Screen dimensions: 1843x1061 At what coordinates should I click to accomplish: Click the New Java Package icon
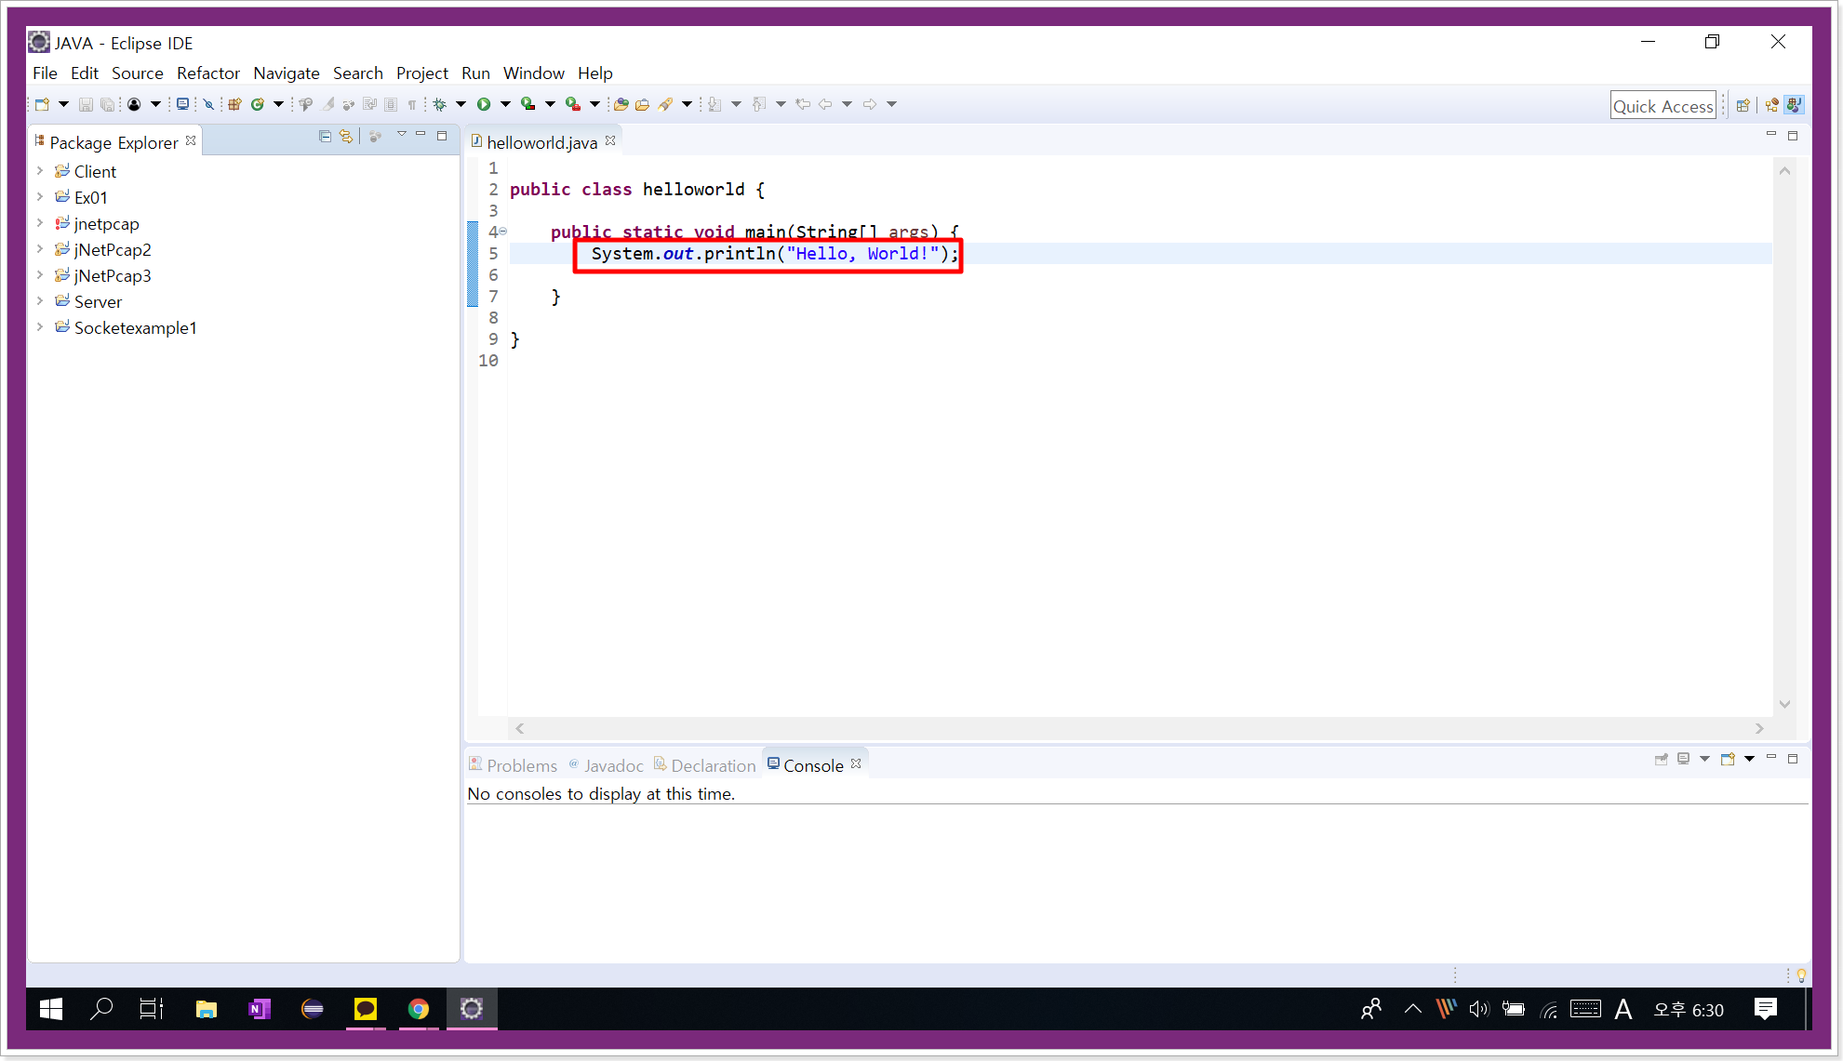coord(234,104)
